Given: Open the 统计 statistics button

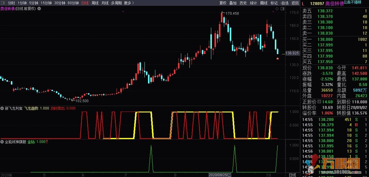Looking at the screenshot, I should click(253, 3).
